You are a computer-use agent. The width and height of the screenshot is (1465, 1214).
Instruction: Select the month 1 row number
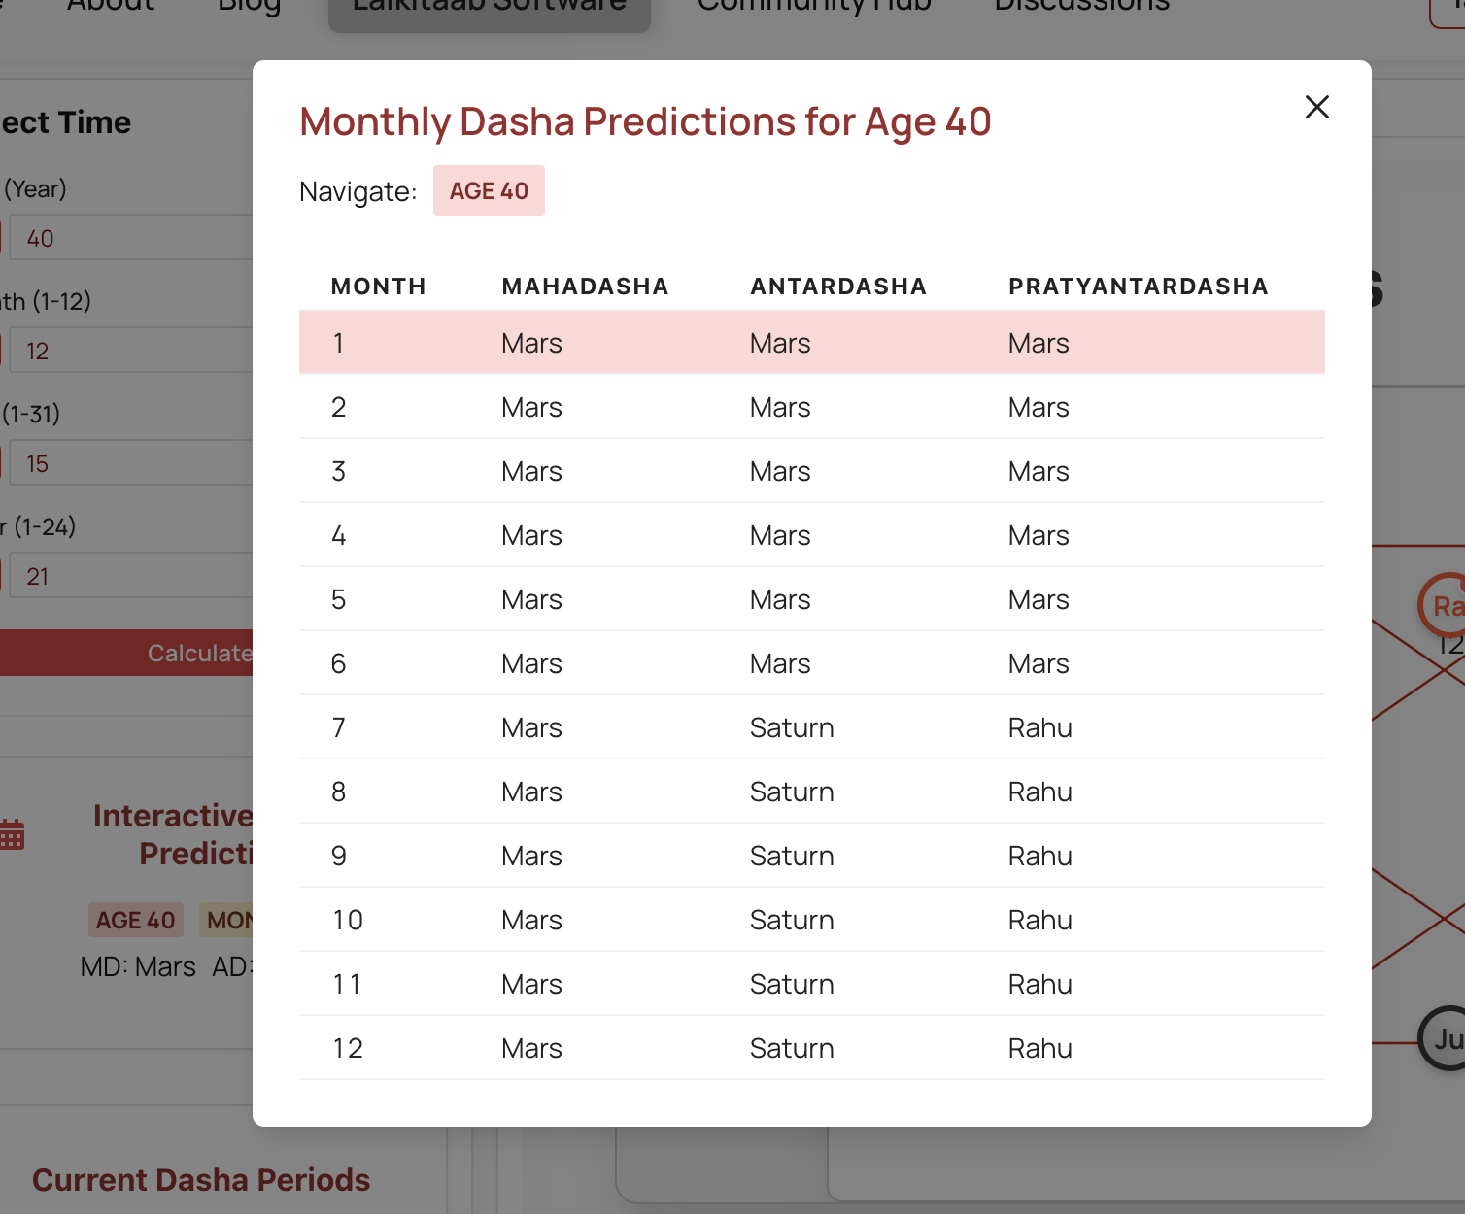tap(338, 343)
